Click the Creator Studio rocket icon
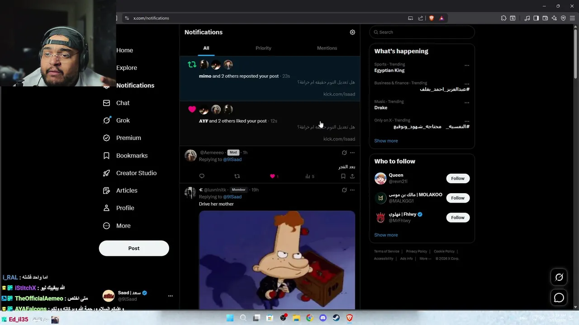Image resolution: width=579 pixels, height=325 pixels. coord(106,173)
